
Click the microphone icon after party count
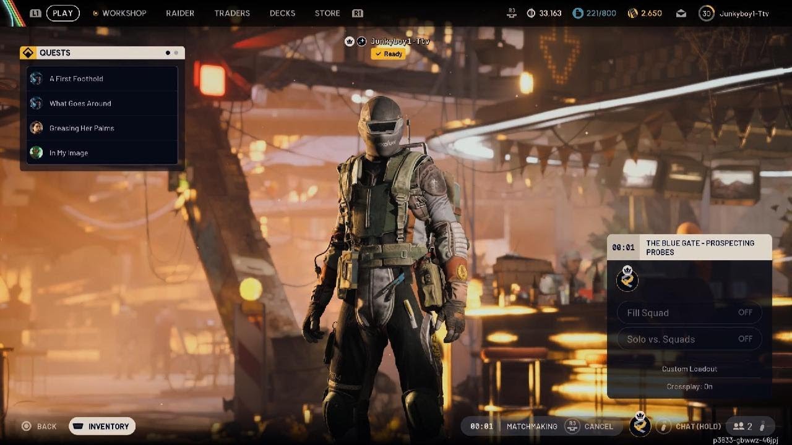point(762,426)
